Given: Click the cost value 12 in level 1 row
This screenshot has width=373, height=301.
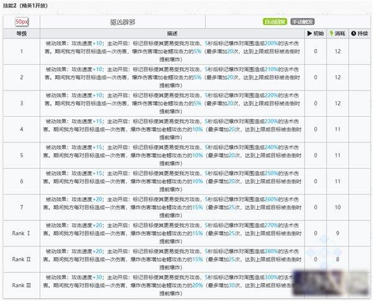Looking at the screenshot, I should click(338, 52).
